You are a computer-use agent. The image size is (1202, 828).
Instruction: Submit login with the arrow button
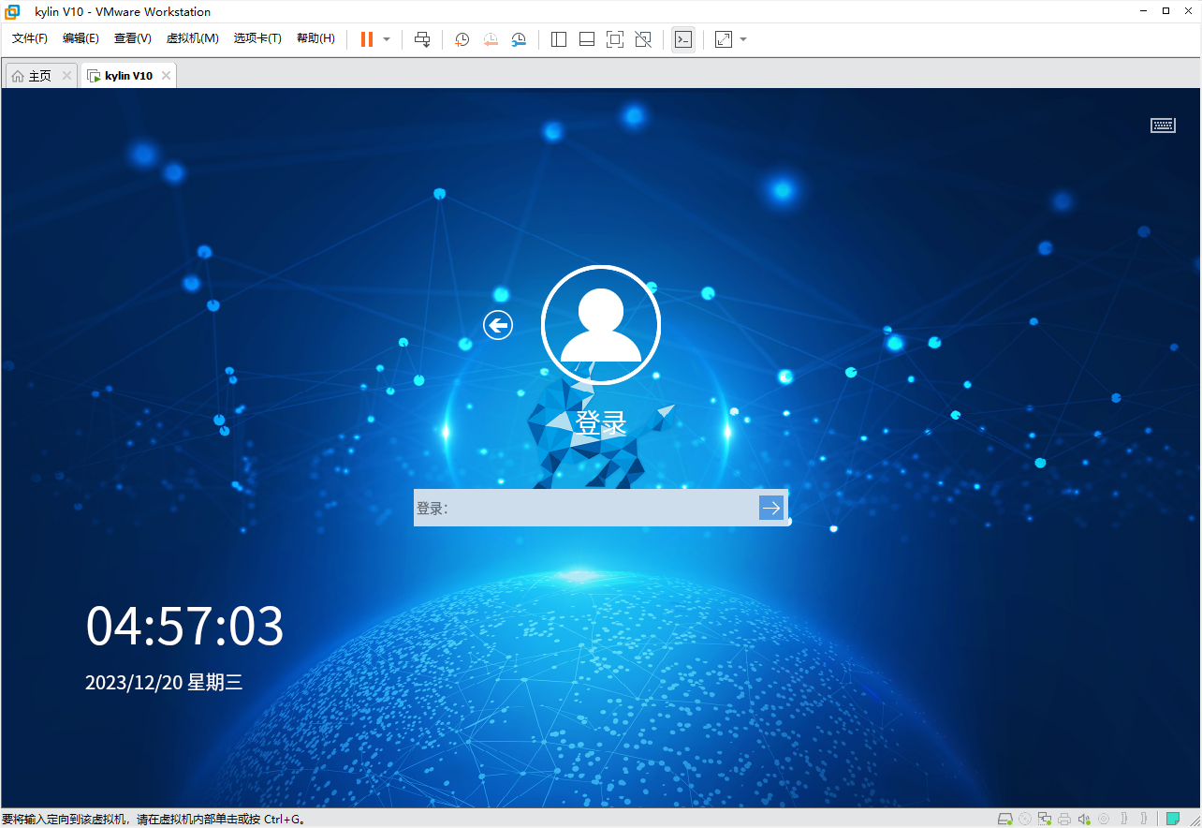click(771, 508)
